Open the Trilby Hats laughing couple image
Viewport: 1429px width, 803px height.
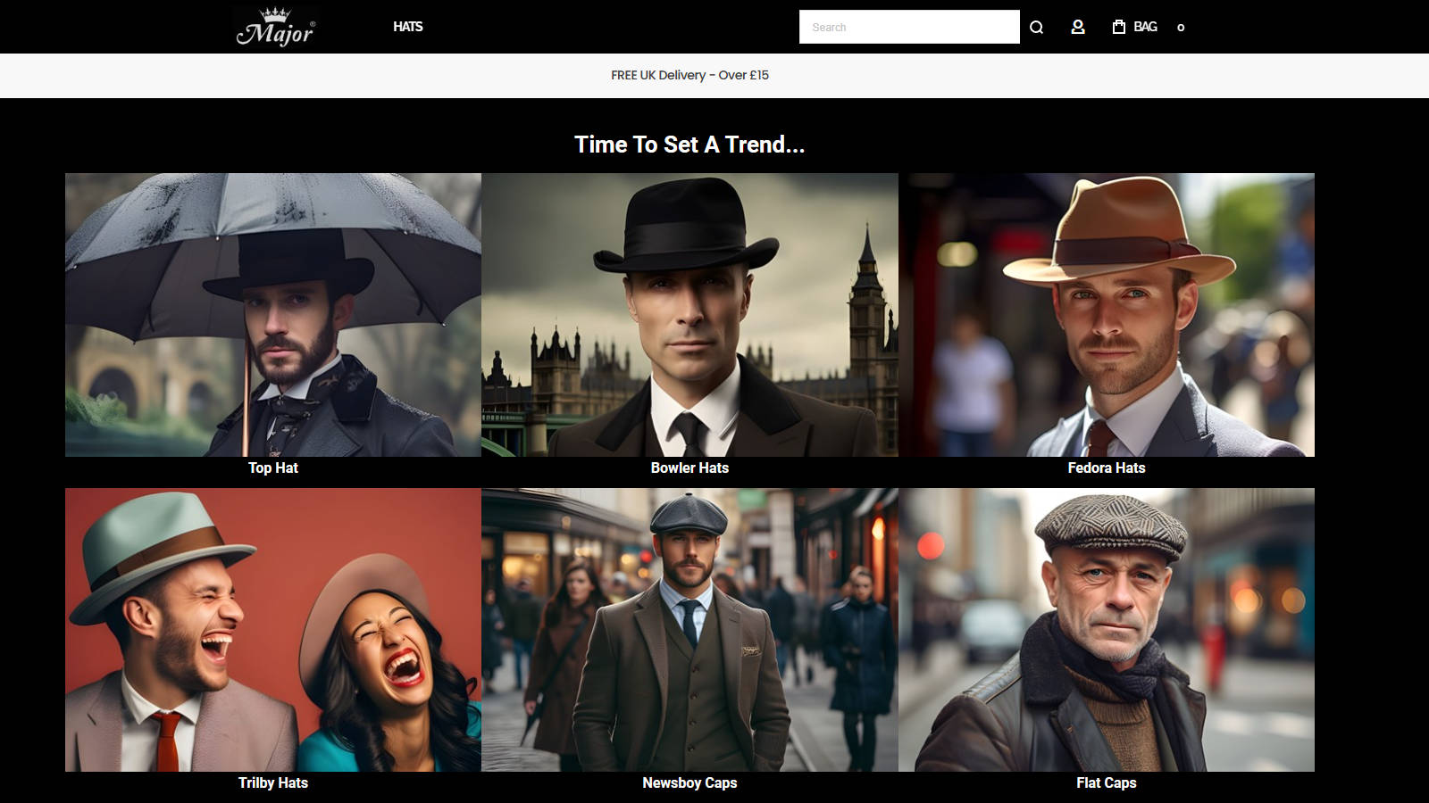pos(273,630)
